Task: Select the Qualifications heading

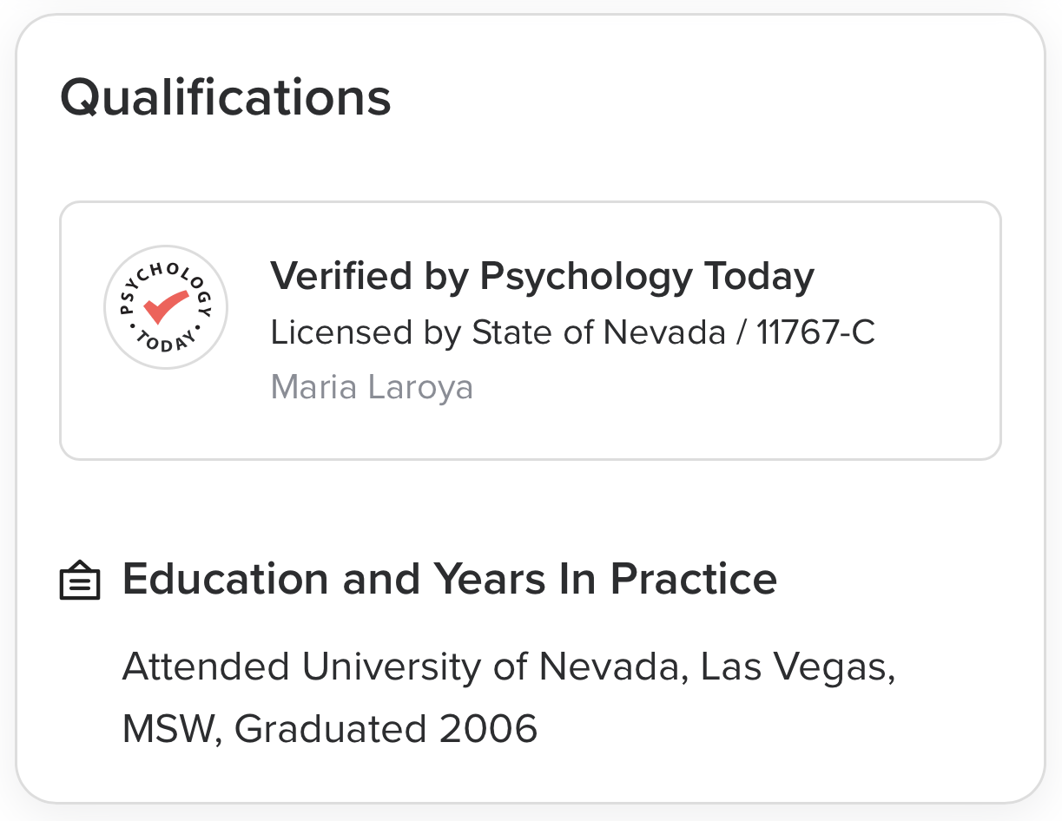Action: coord(226,97)
